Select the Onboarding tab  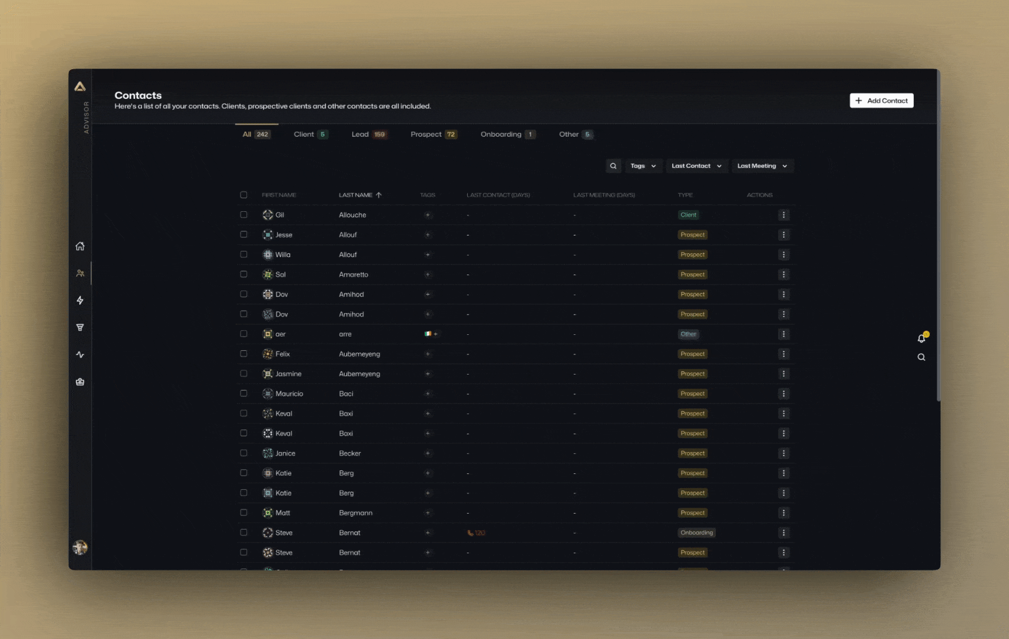click(508, 135)
